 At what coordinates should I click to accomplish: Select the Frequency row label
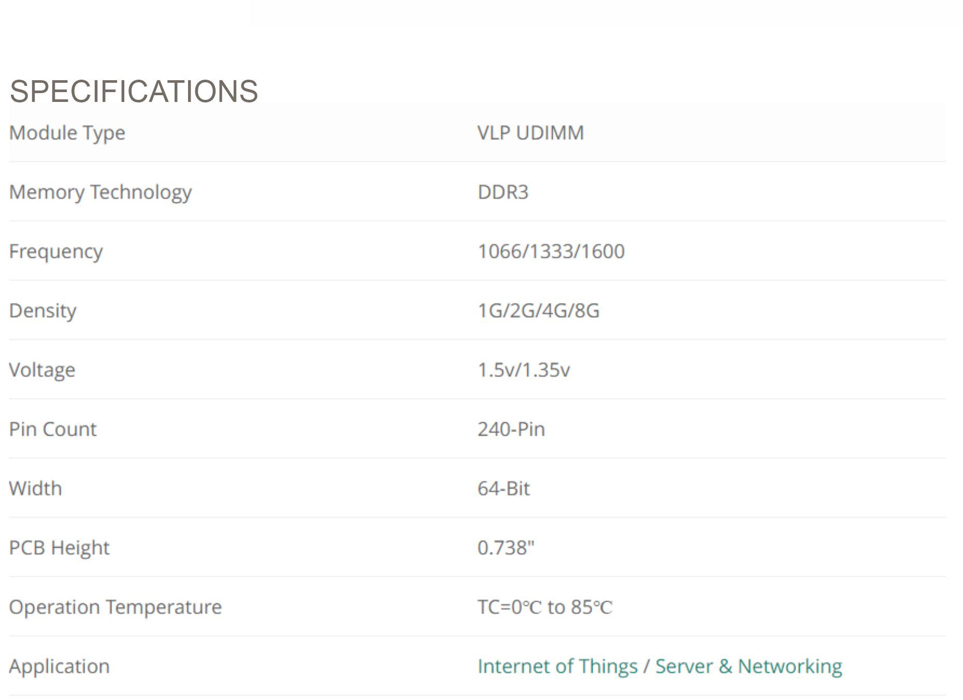click(x=56, y=252)
